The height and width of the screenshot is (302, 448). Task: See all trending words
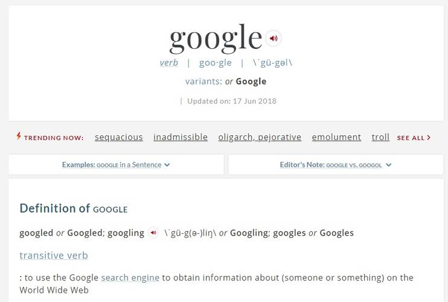click(x=414, y=138)
